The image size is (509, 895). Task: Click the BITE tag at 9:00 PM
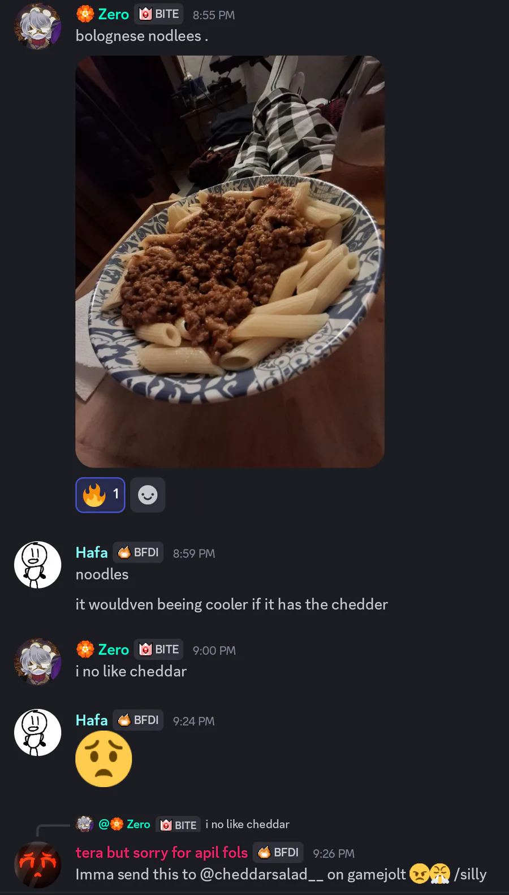pos(159,650)
